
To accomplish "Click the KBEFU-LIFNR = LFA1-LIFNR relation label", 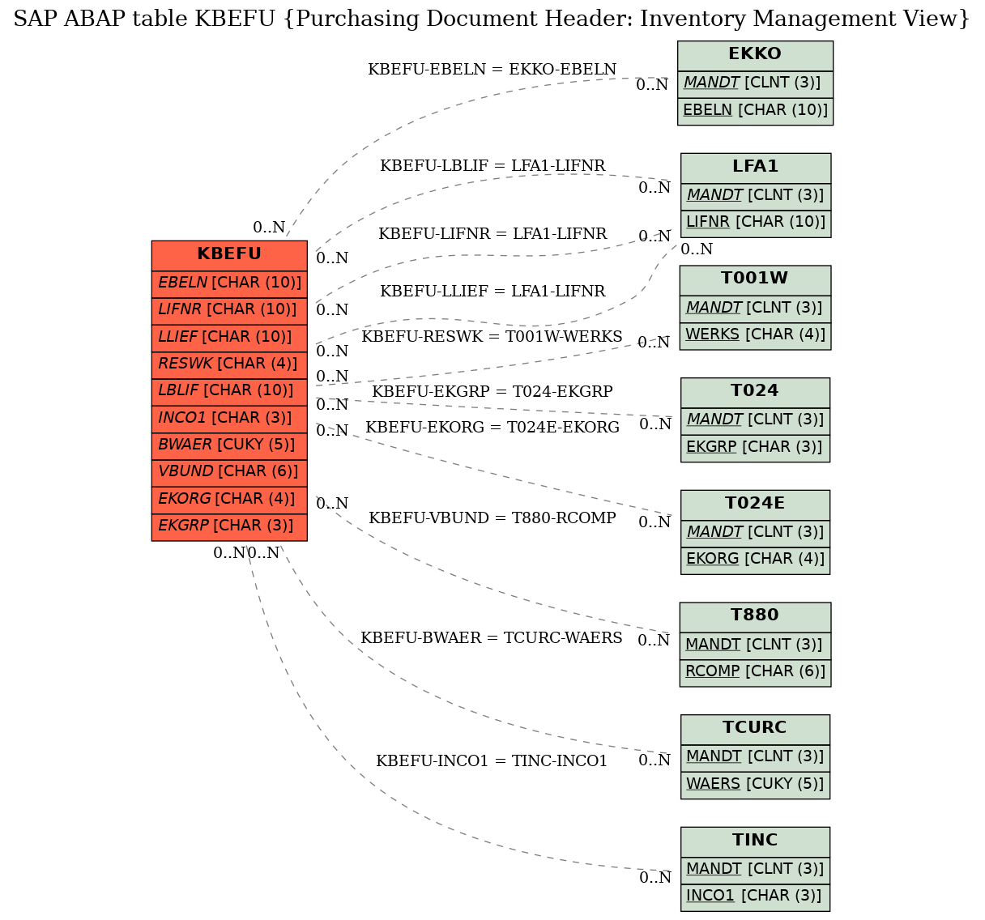I will coord(492,234).
